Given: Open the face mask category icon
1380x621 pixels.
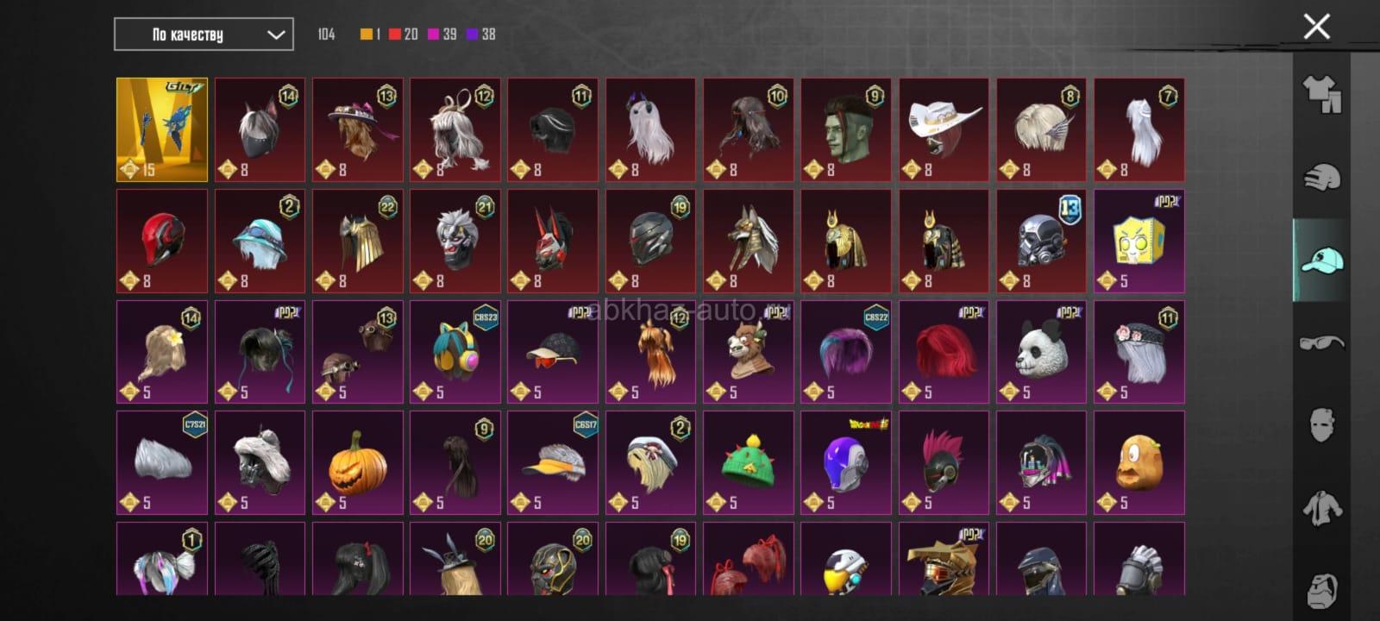Looking at the screenshot, I should 1321,425.
